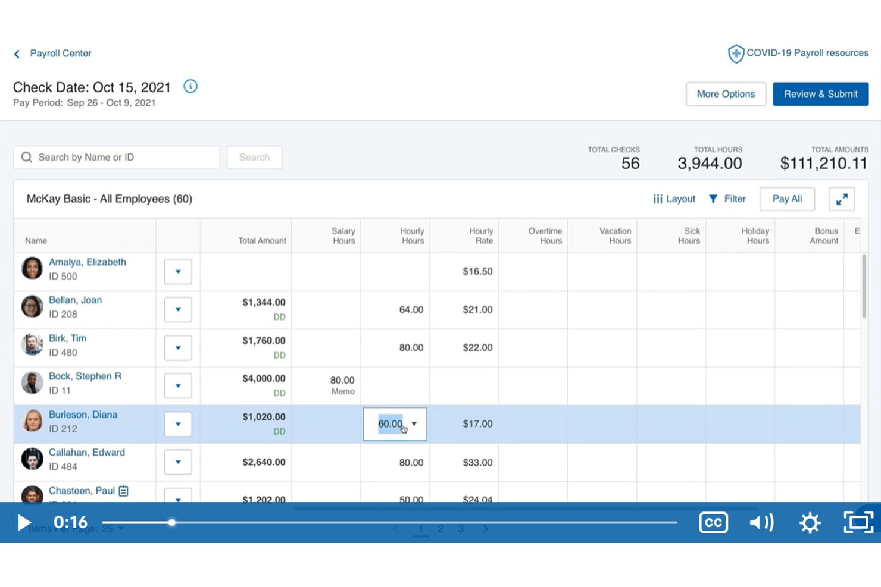Open Burleson, Diana employee link
The width and height of the screenshot is (881, 587).
tap(83, 415)
